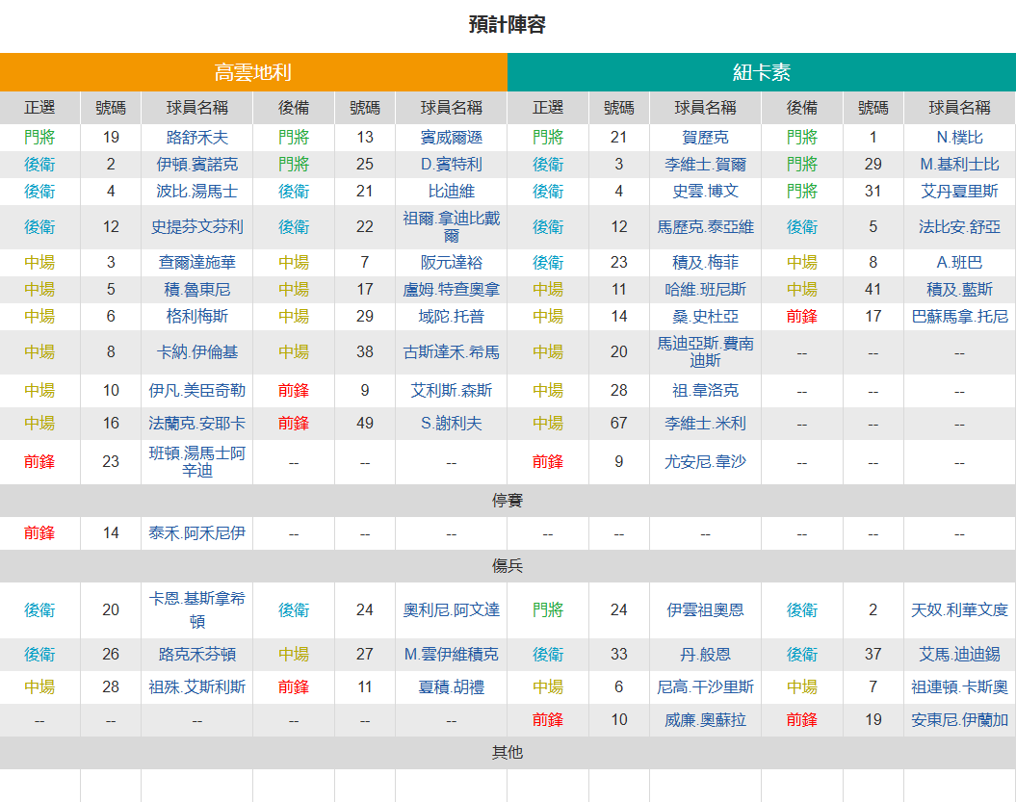Click player name 域陀.托普
The height and width of the screenshot is (802, 1016).
tap(452, 317)
